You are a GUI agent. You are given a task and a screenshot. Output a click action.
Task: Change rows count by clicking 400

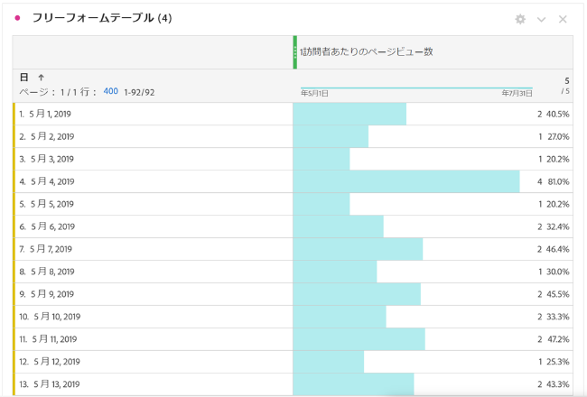(110, 91)
